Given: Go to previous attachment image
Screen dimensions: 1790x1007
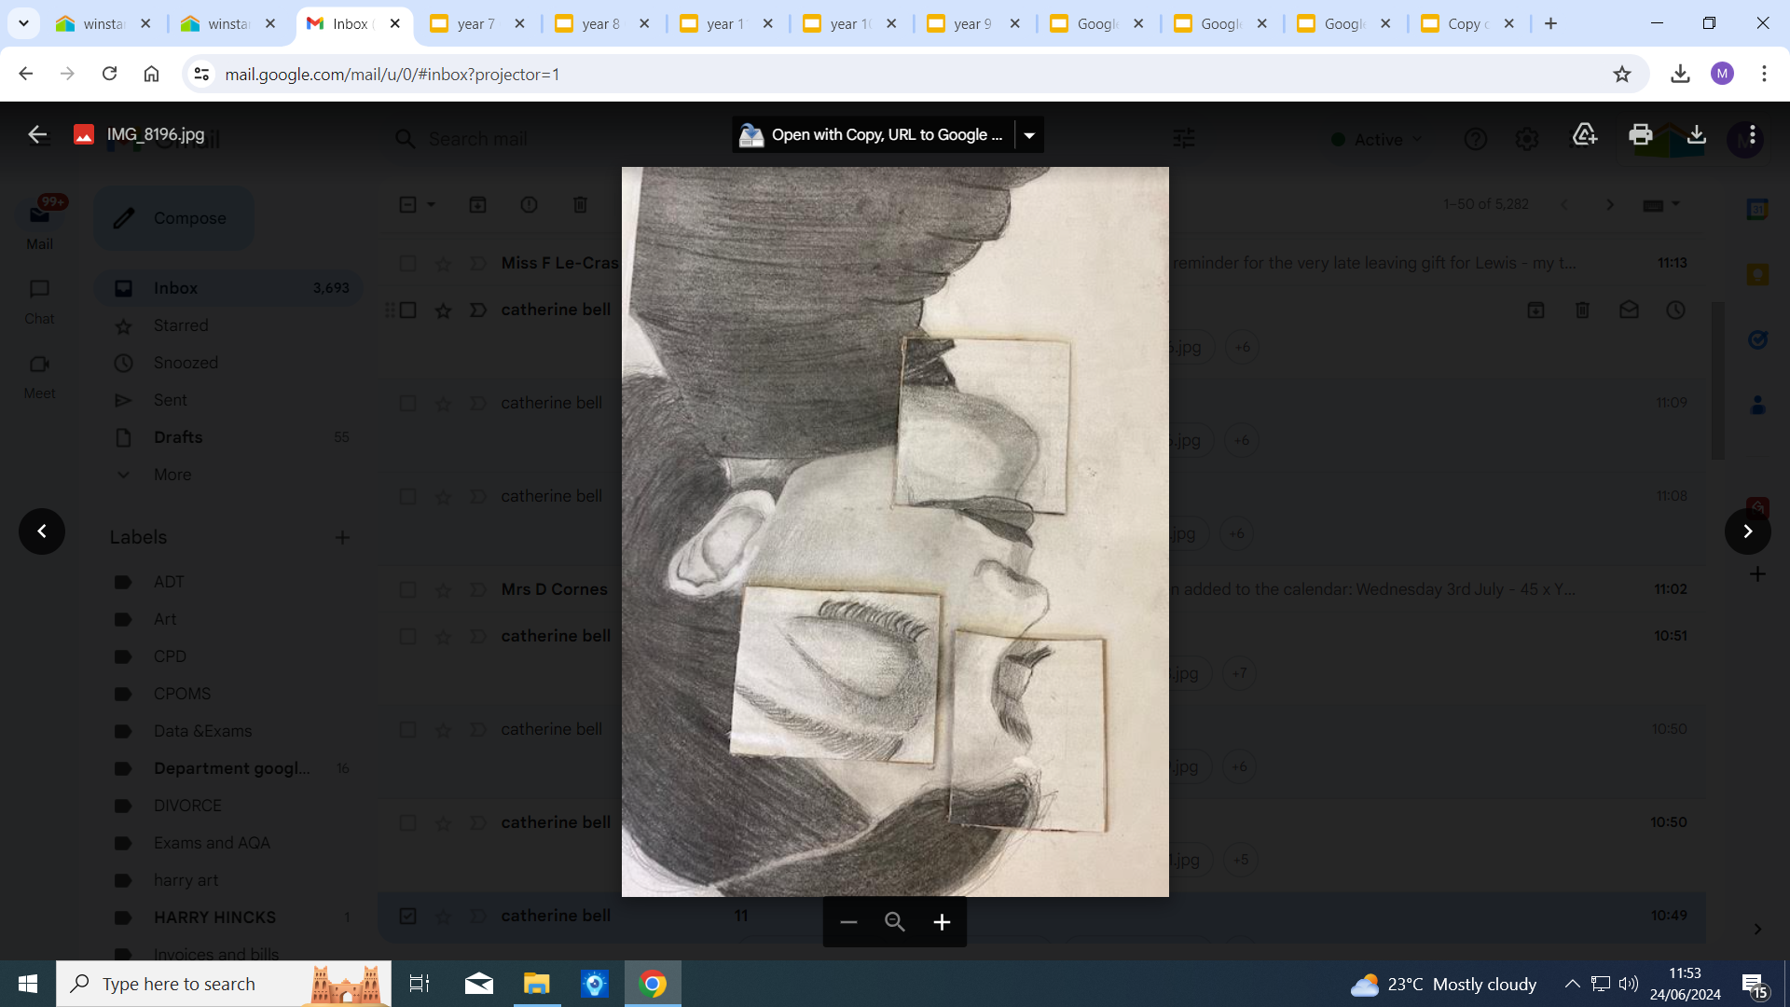Looking at the screenshot, I should click(42, 531).
